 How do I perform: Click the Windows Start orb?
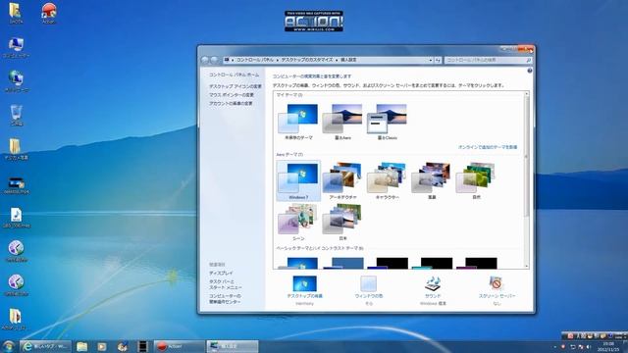(x=8, y=346)
